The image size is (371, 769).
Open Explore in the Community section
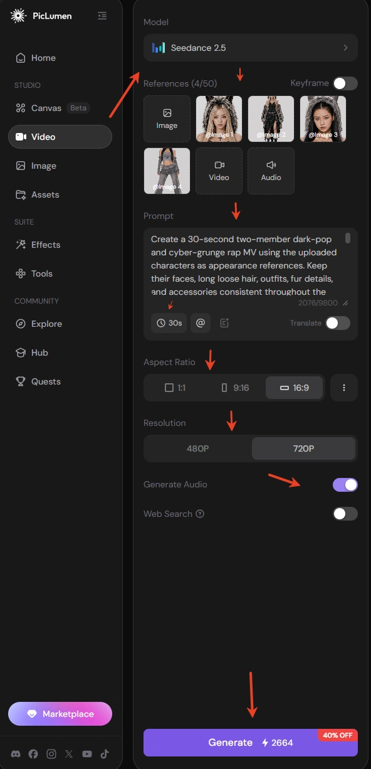click(x=60, y=324)
